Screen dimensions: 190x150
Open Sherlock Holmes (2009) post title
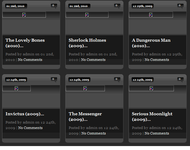pyautogui.click(x=87, y=43)
